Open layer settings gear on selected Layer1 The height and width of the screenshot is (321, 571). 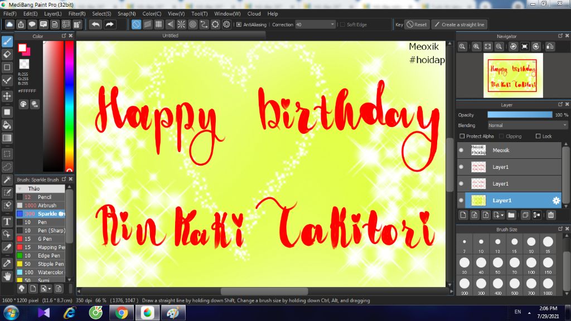(x=556, y=201)
